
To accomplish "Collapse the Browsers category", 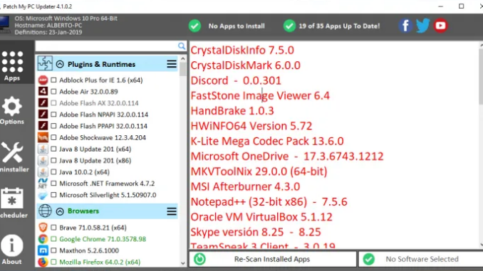I will [x=60, y=211].
